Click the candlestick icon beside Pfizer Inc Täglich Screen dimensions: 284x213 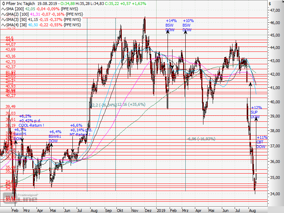[x=3, y=4]
